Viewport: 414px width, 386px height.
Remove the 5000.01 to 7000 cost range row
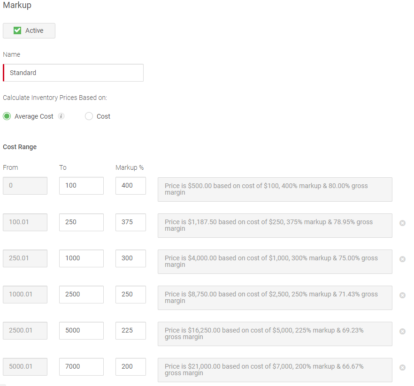(x=402, y=368)
